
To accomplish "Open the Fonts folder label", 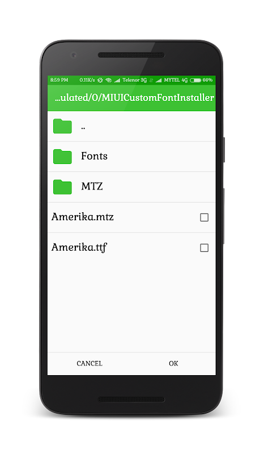I will point(94,156).
